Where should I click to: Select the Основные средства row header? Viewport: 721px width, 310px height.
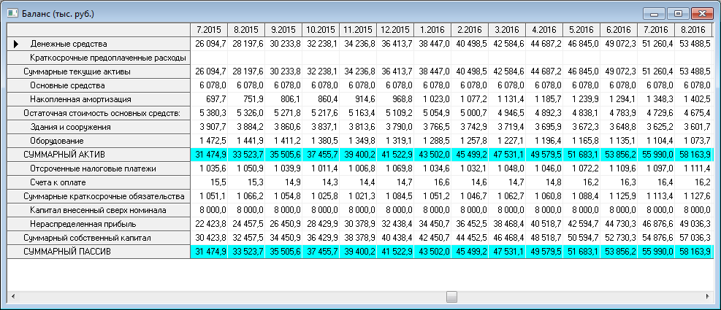pyautogui.click(x=99, y=85)
